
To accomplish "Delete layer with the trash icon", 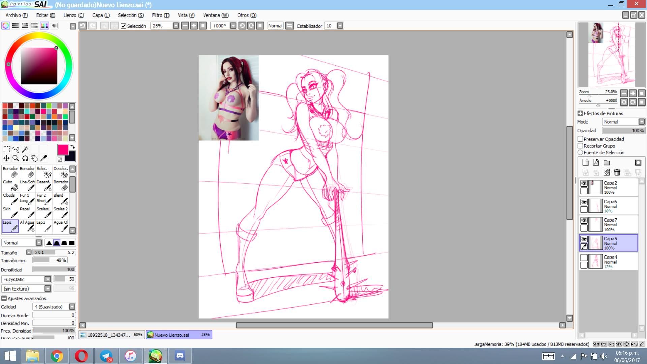I will (617, 172).
